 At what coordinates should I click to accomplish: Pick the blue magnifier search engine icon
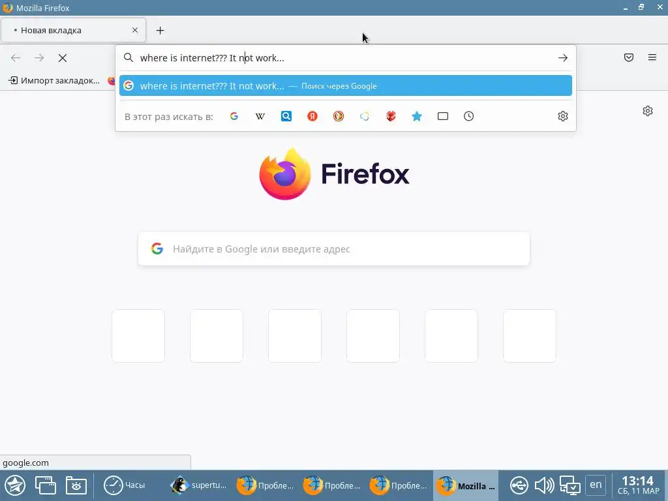pyautogui.click(x=286, y=116)
